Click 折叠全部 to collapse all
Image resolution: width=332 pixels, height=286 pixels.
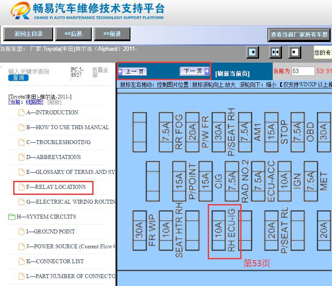(x=101, y=72)
